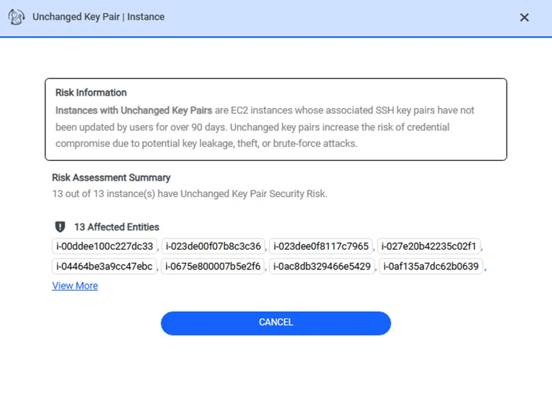552x398 pixels.
Task: Open the View More link
Action: (x=75, y=285)
